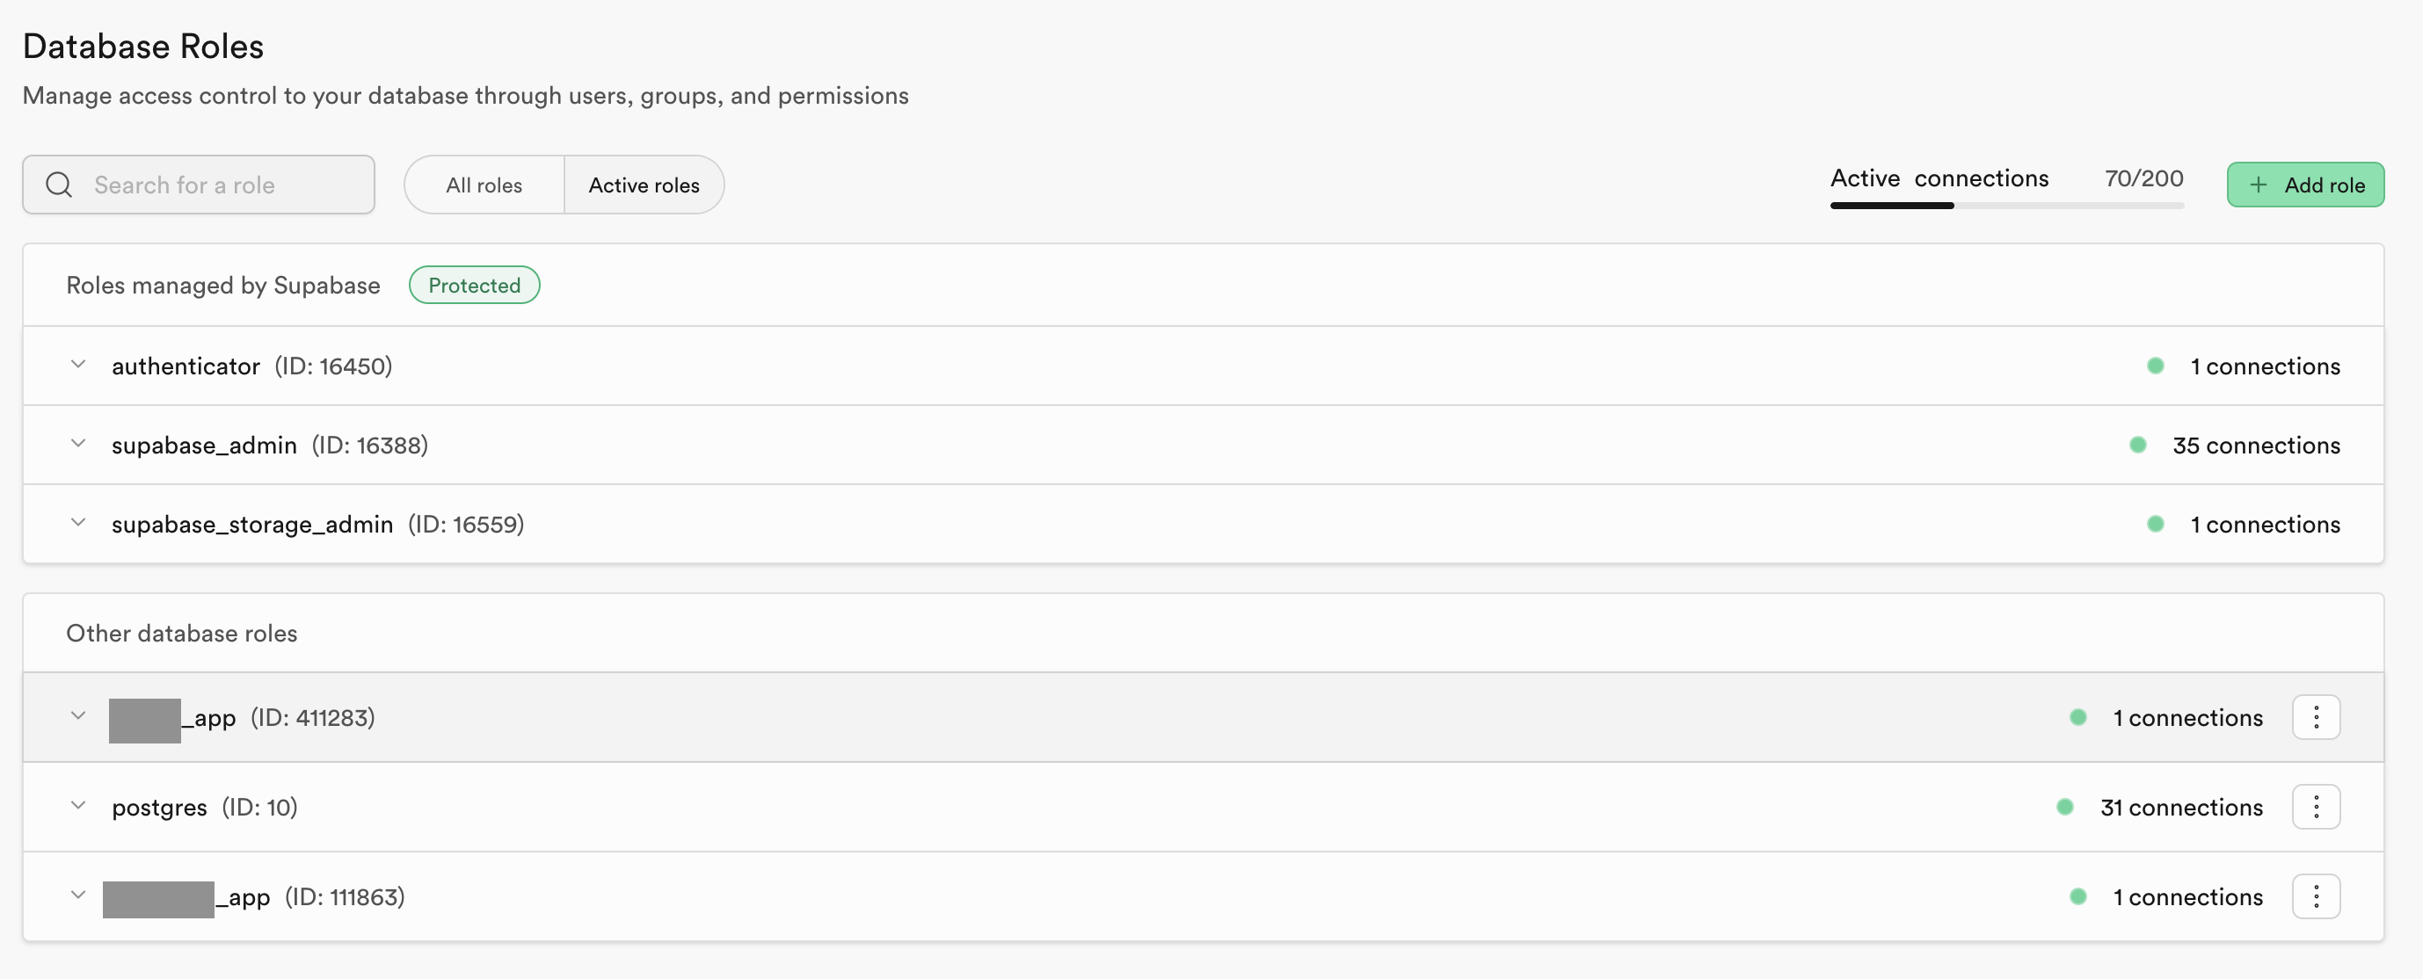The image size is (2423, 979).
Task: Click the supabase_admin green status dot
Action: coord(2137,445)
